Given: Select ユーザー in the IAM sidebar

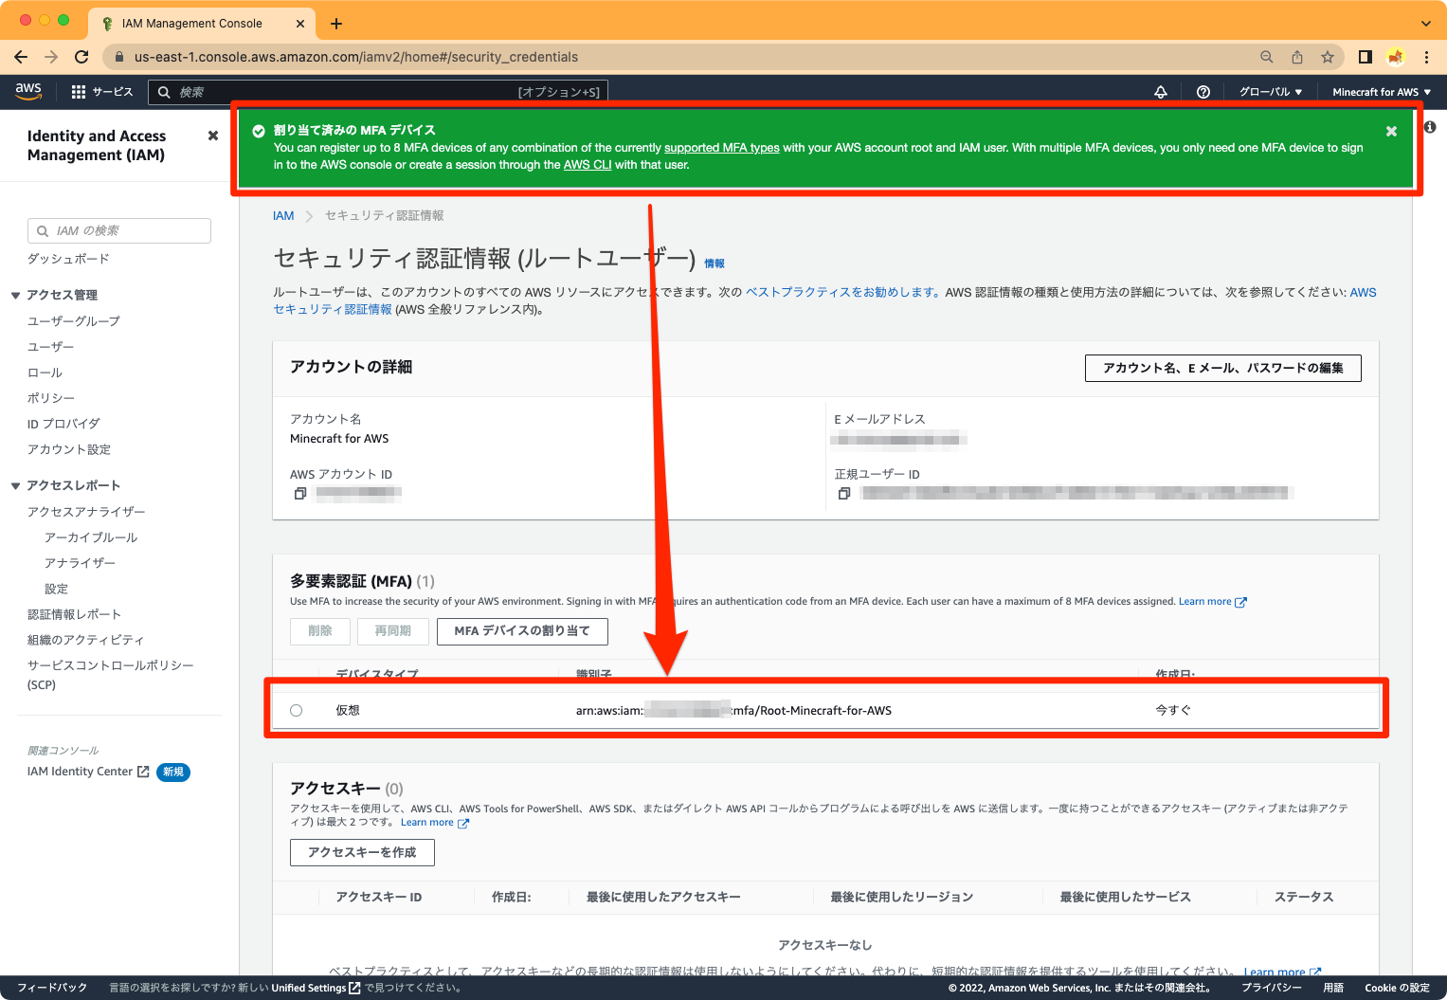Looking at the screenshot, I should [50, 346].
